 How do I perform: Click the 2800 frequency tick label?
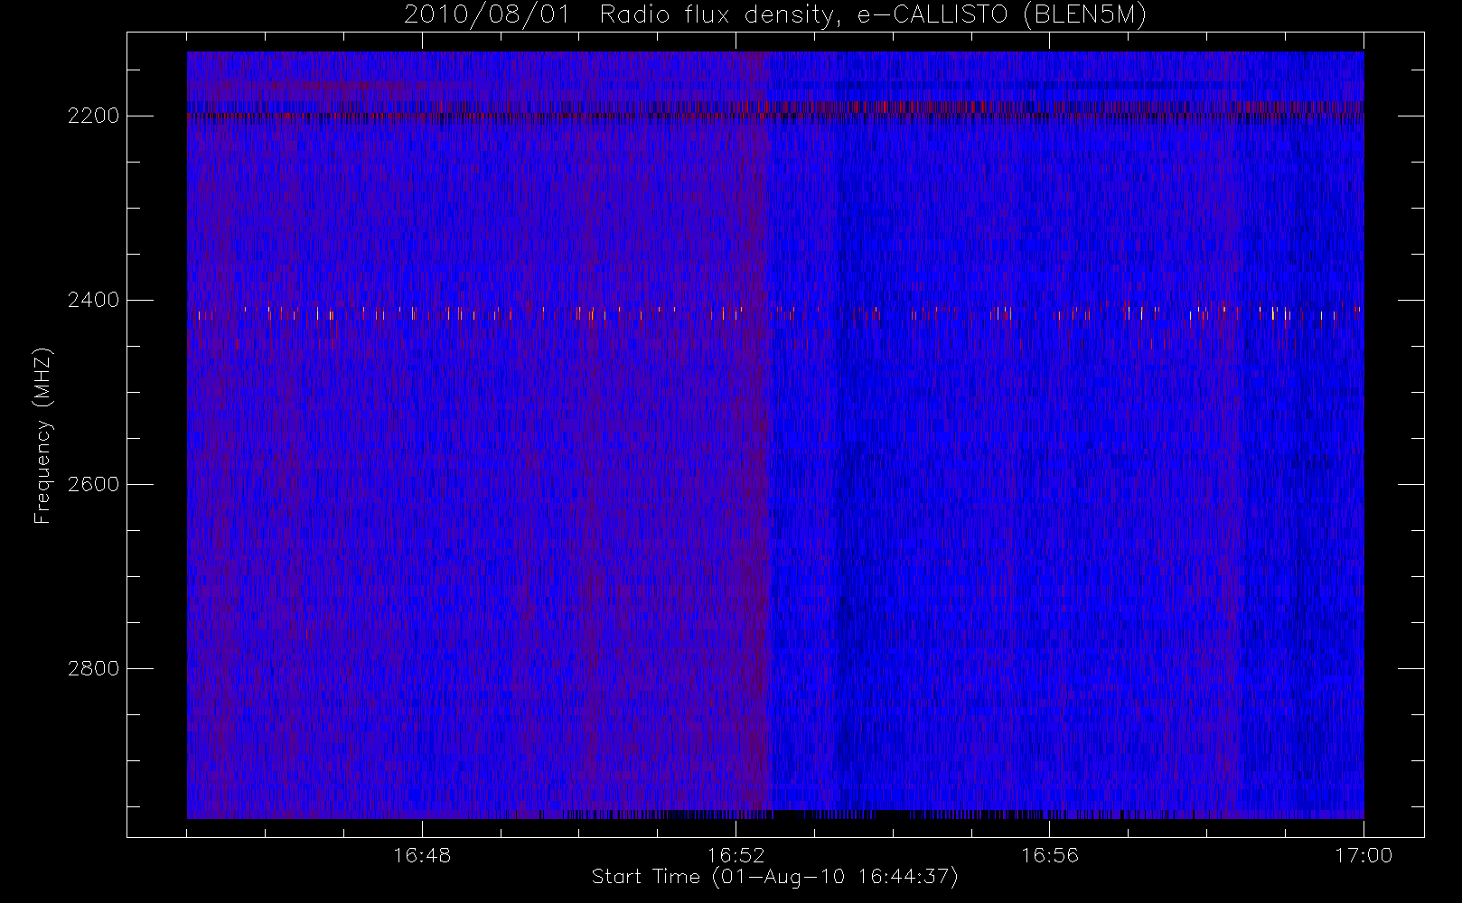(93, 668)
